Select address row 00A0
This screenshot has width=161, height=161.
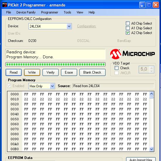(15, 144)
